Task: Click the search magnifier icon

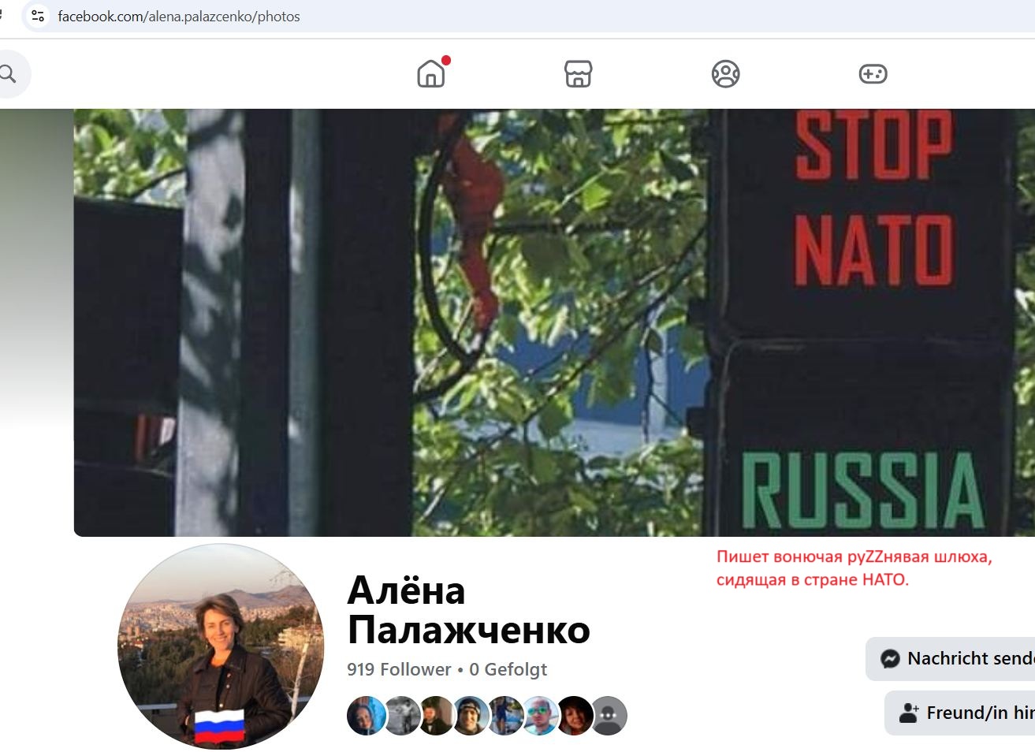Action: click(8, 74)
